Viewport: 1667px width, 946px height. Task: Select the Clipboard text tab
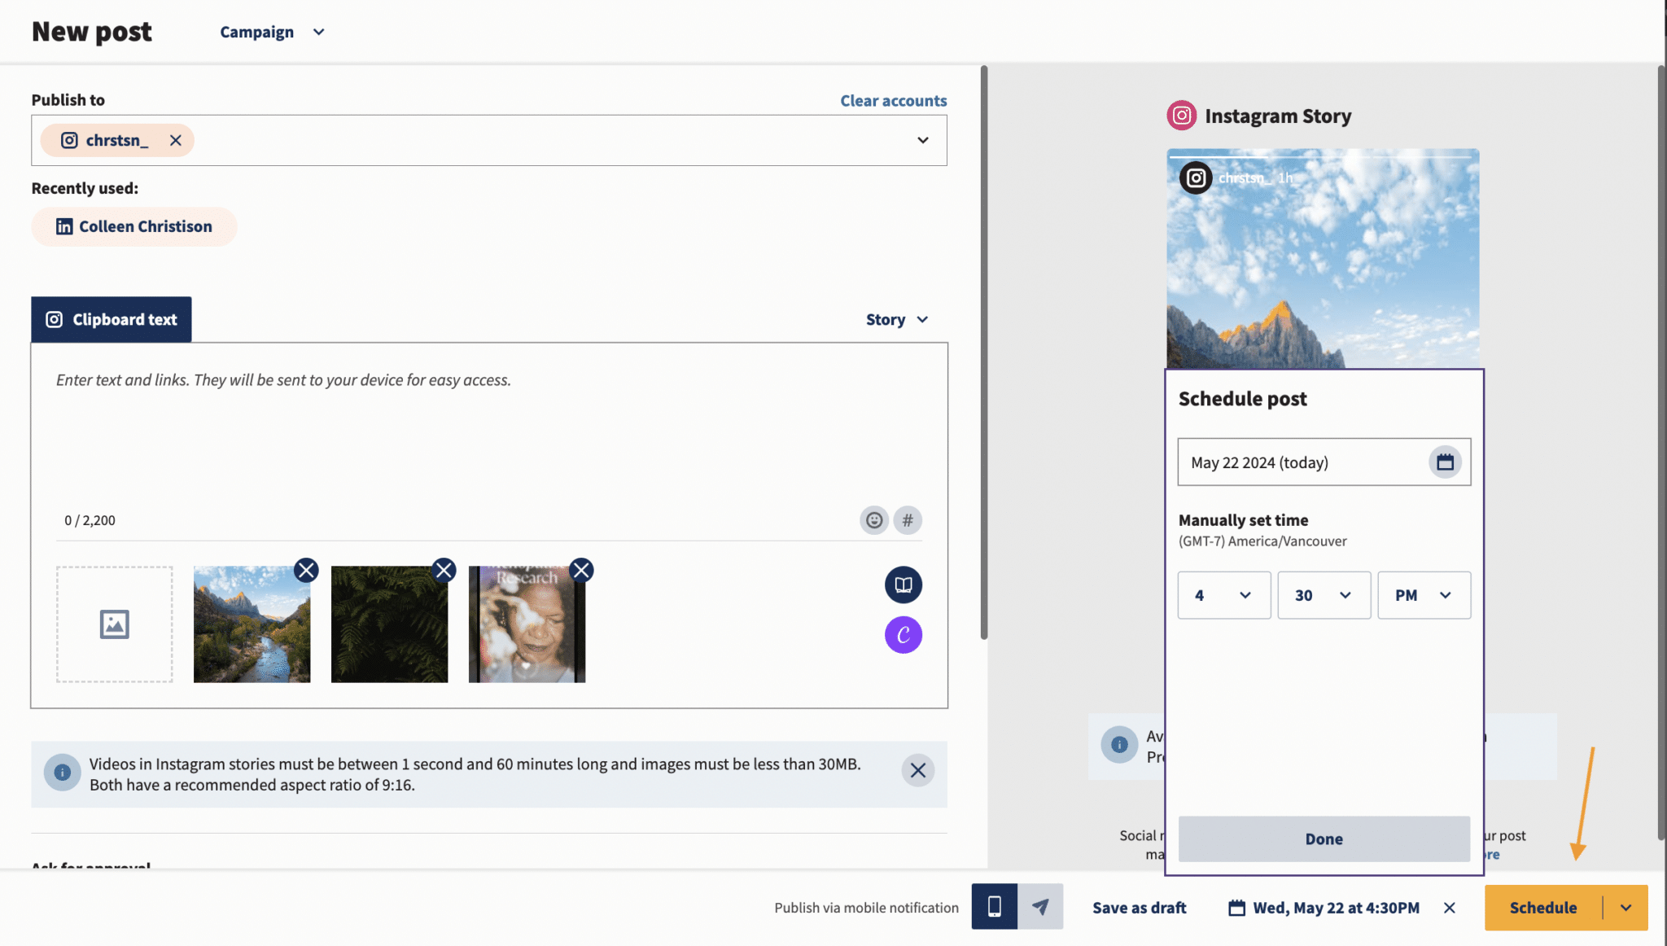click(x=112, y=319)
